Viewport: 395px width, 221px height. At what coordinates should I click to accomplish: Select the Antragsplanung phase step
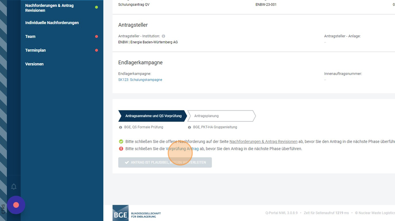[x=222, y=116]
